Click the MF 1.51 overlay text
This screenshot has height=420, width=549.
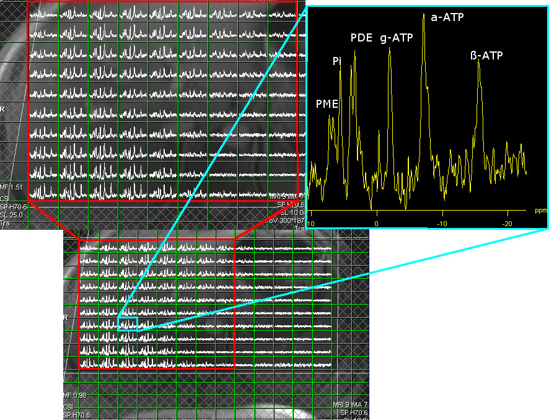coord(11,186)
